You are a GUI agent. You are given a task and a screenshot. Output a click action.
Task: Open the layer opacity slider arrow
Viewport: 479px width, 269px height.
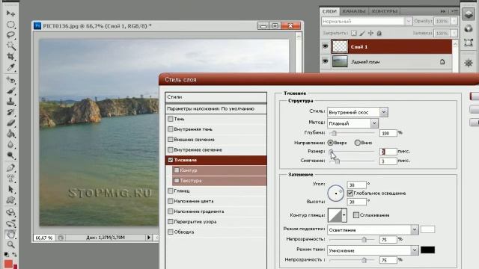(x=454, y=21)
